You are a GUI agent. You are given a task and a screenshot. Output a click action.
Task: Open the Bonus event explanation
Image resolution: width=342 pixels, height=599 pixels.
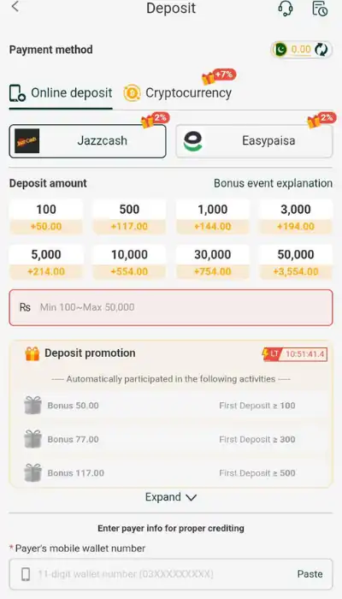coord(273,183)
